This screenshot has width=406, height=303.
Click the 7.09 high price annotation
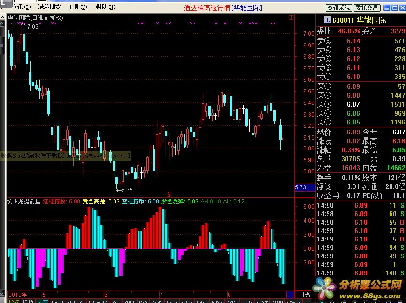tap(33, 26)
